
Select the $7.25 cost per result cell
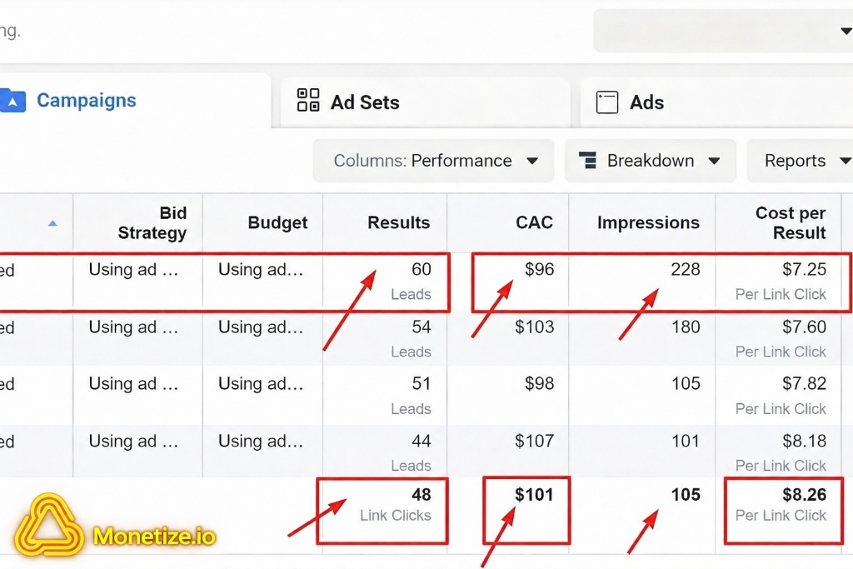[x=780, y=281]
